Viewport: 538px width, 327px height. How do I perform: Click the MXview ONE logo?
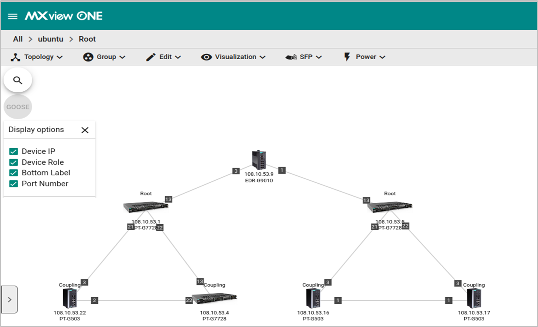pos(64,16)
